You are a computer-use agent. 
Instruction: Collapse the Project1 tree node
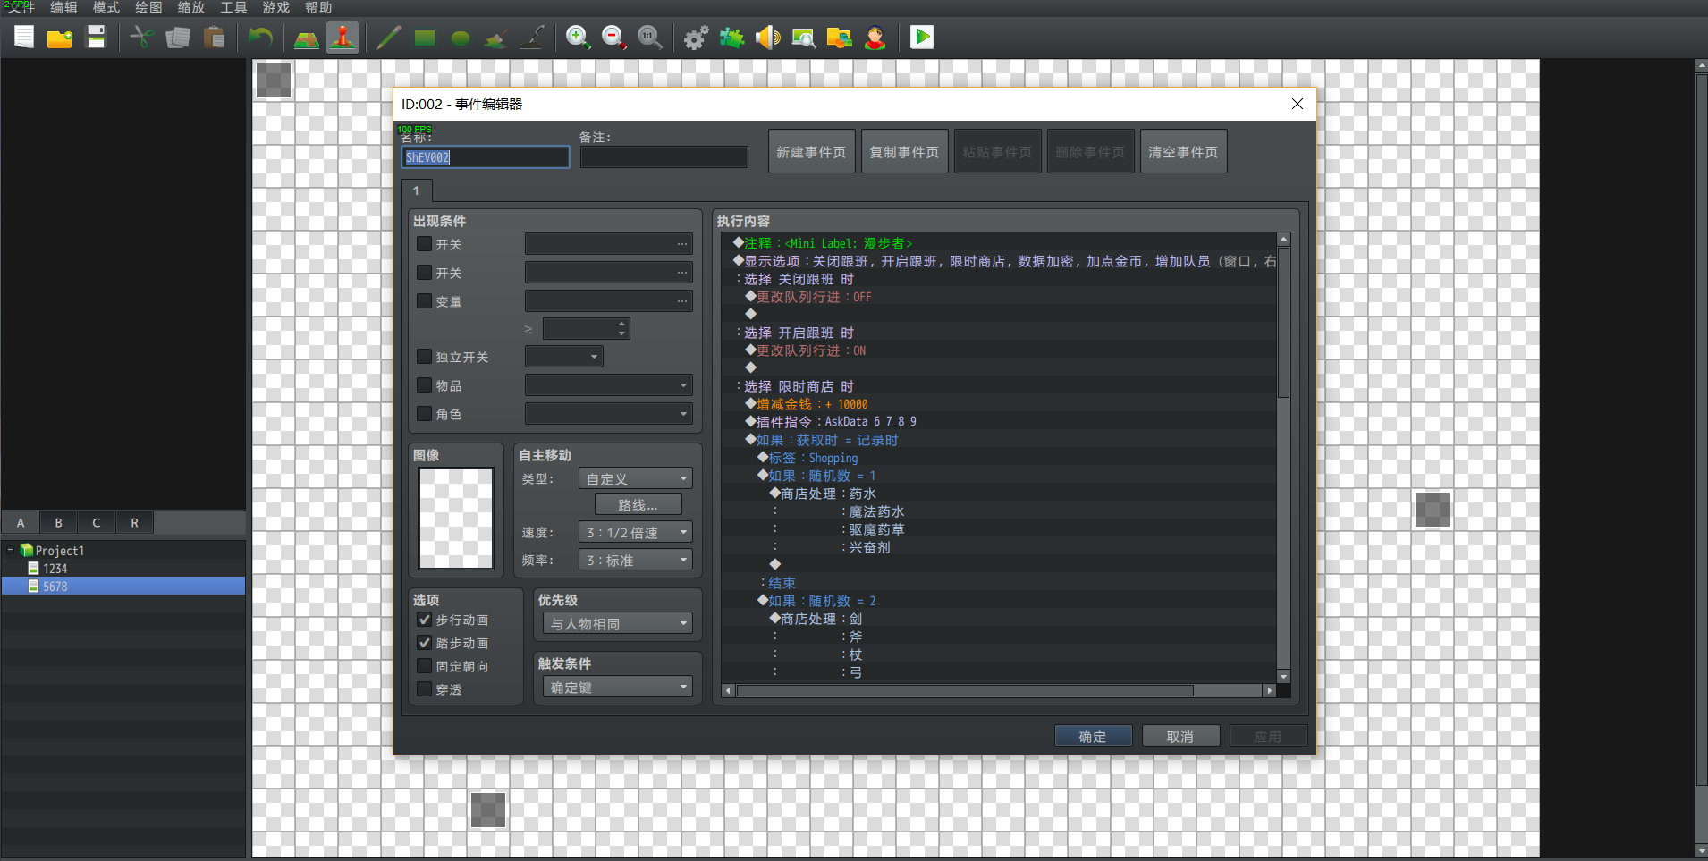tap(10, 551)
